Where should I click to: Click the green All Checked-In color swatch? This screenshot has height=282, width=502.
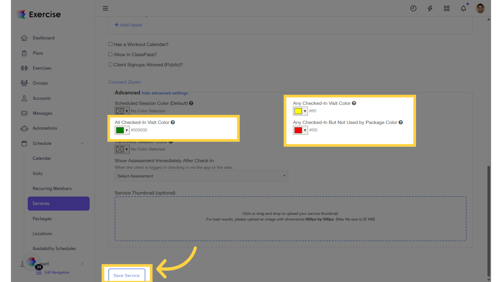pyautogui.click(x=120, y=130)
